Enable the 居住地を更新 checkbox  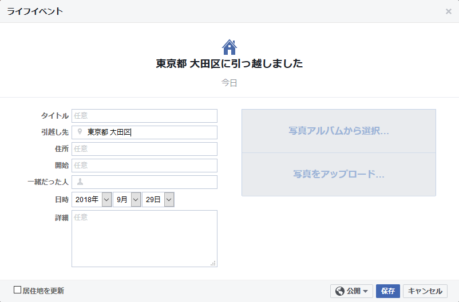tap(18, 290)
